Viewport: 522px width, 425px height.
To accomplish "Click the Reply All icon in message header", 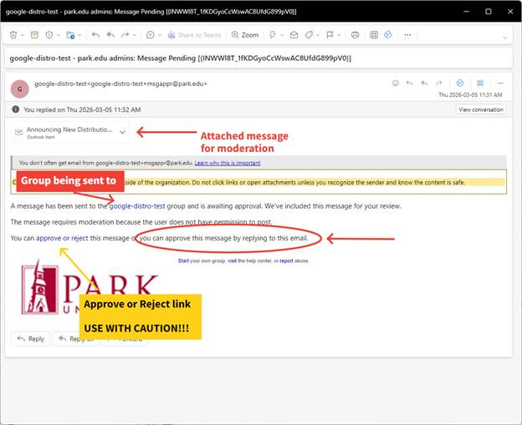I will pyautogui.click(x=424, y=83).
